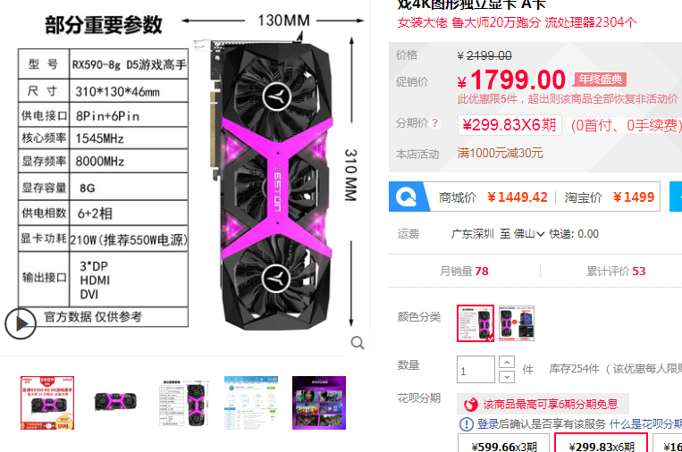Click the ¥299.83X6期 installment price button
The height and width of the screenshot is (452, 682).
509,125
